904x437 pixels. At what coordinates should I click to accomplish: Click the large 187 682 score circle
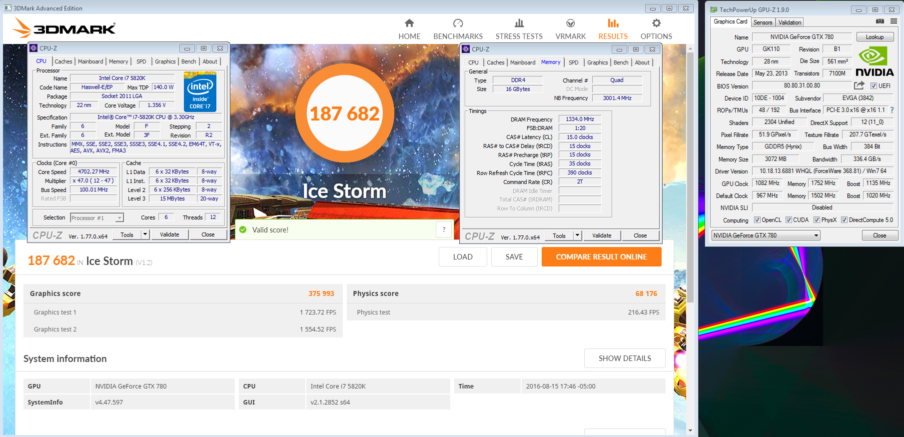[344, 113]
